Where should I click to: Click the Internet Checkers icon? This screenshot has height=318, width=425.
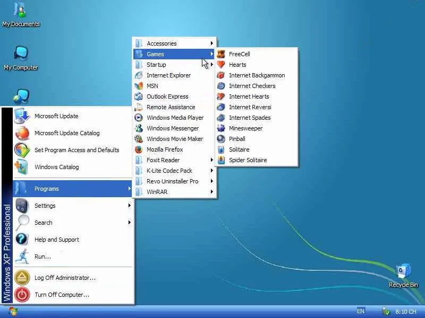pyautogui.click(x=221, y=86)
